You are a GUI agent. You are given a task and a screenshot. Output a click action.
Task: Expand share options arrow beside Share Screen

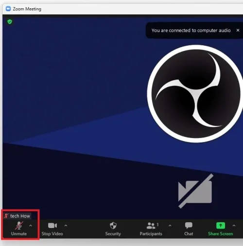(x=234, y=226)
